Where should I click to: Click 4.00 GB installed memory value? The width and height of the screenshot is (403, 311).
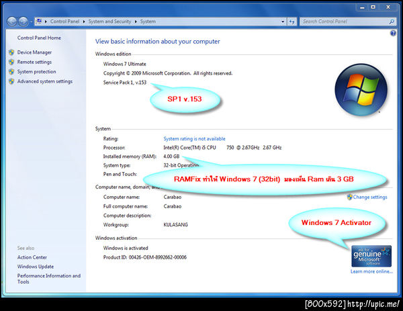click(x=171, y=157)
